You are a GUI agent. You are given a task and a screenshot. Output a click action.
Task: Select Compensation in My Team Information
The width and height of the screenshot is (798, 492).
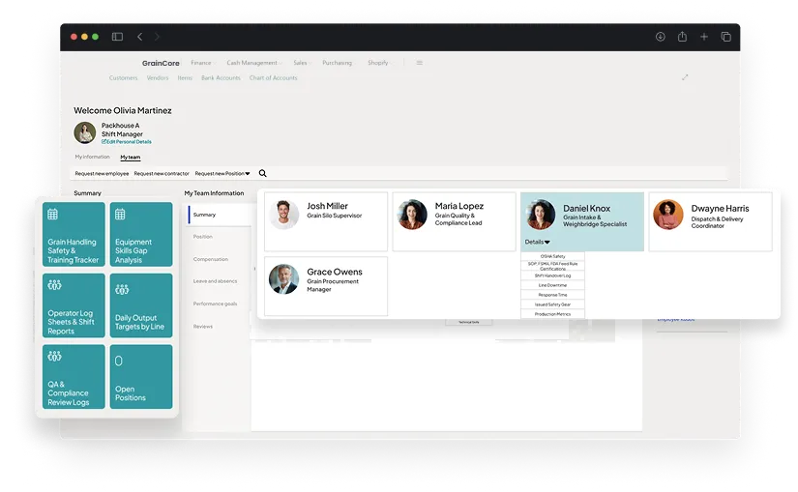[x=210, y=259]
